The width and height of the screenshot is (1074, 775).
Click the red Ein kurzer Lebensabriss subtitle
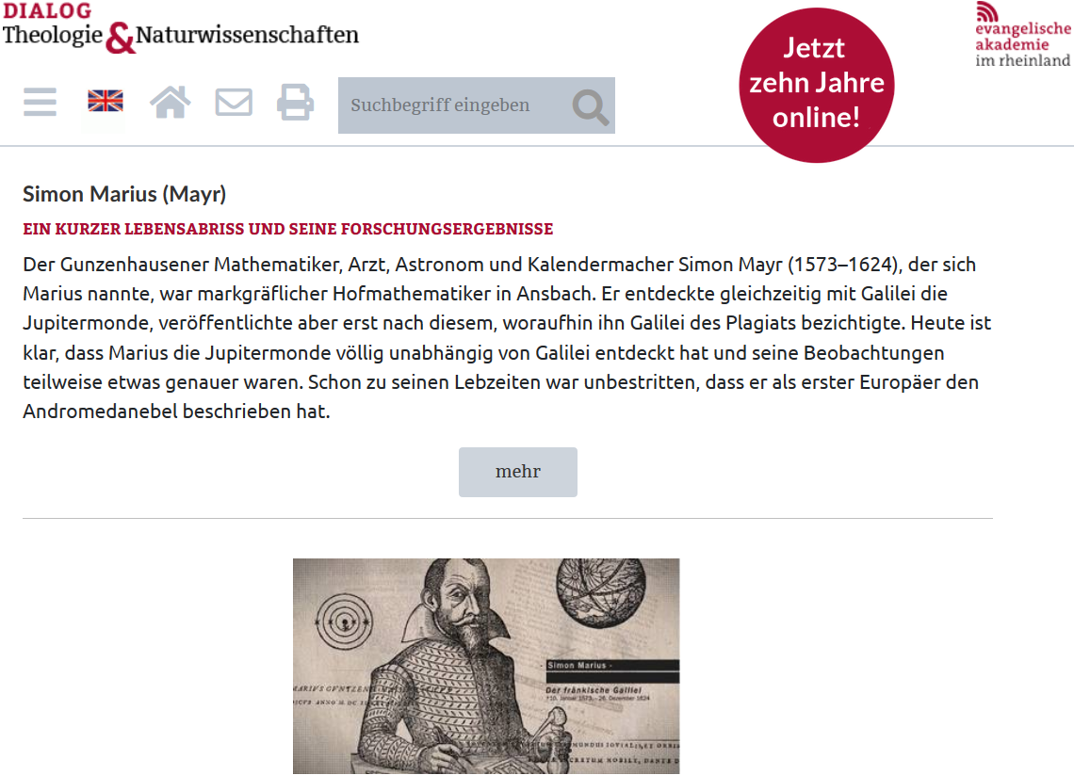click(x=287, y=230)
